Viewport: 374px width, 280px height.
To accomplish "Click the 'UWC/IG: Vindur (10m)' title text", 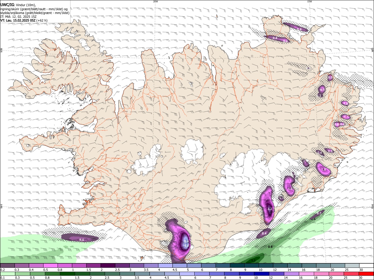I will coord(18,5).
